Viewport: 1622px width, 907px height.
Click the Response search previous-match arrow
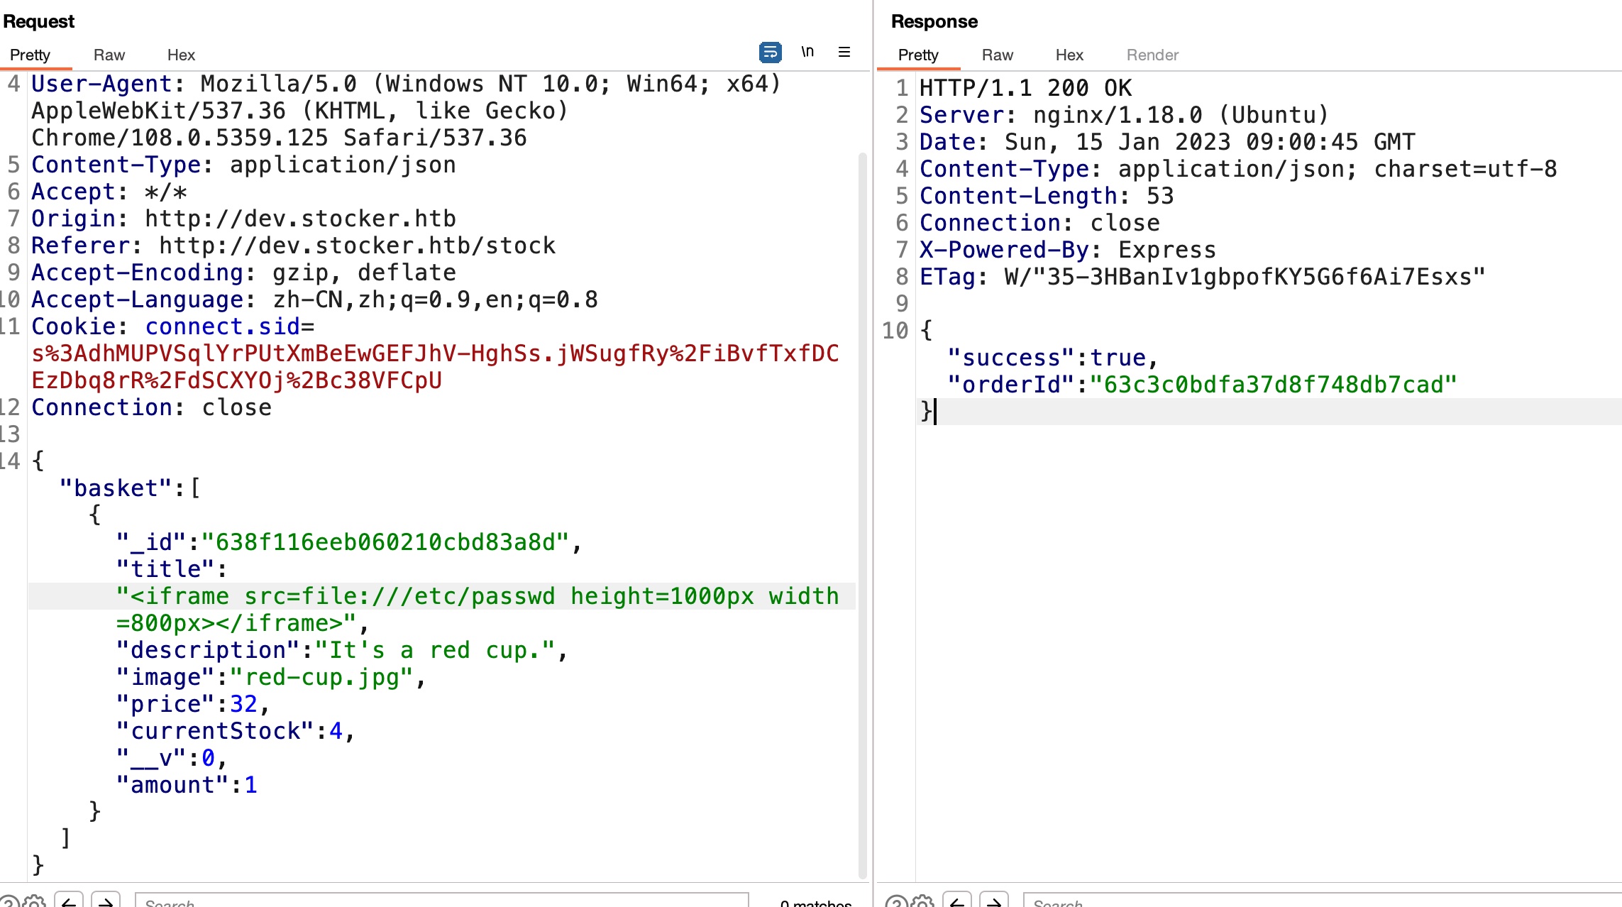[x=957, y=902]
